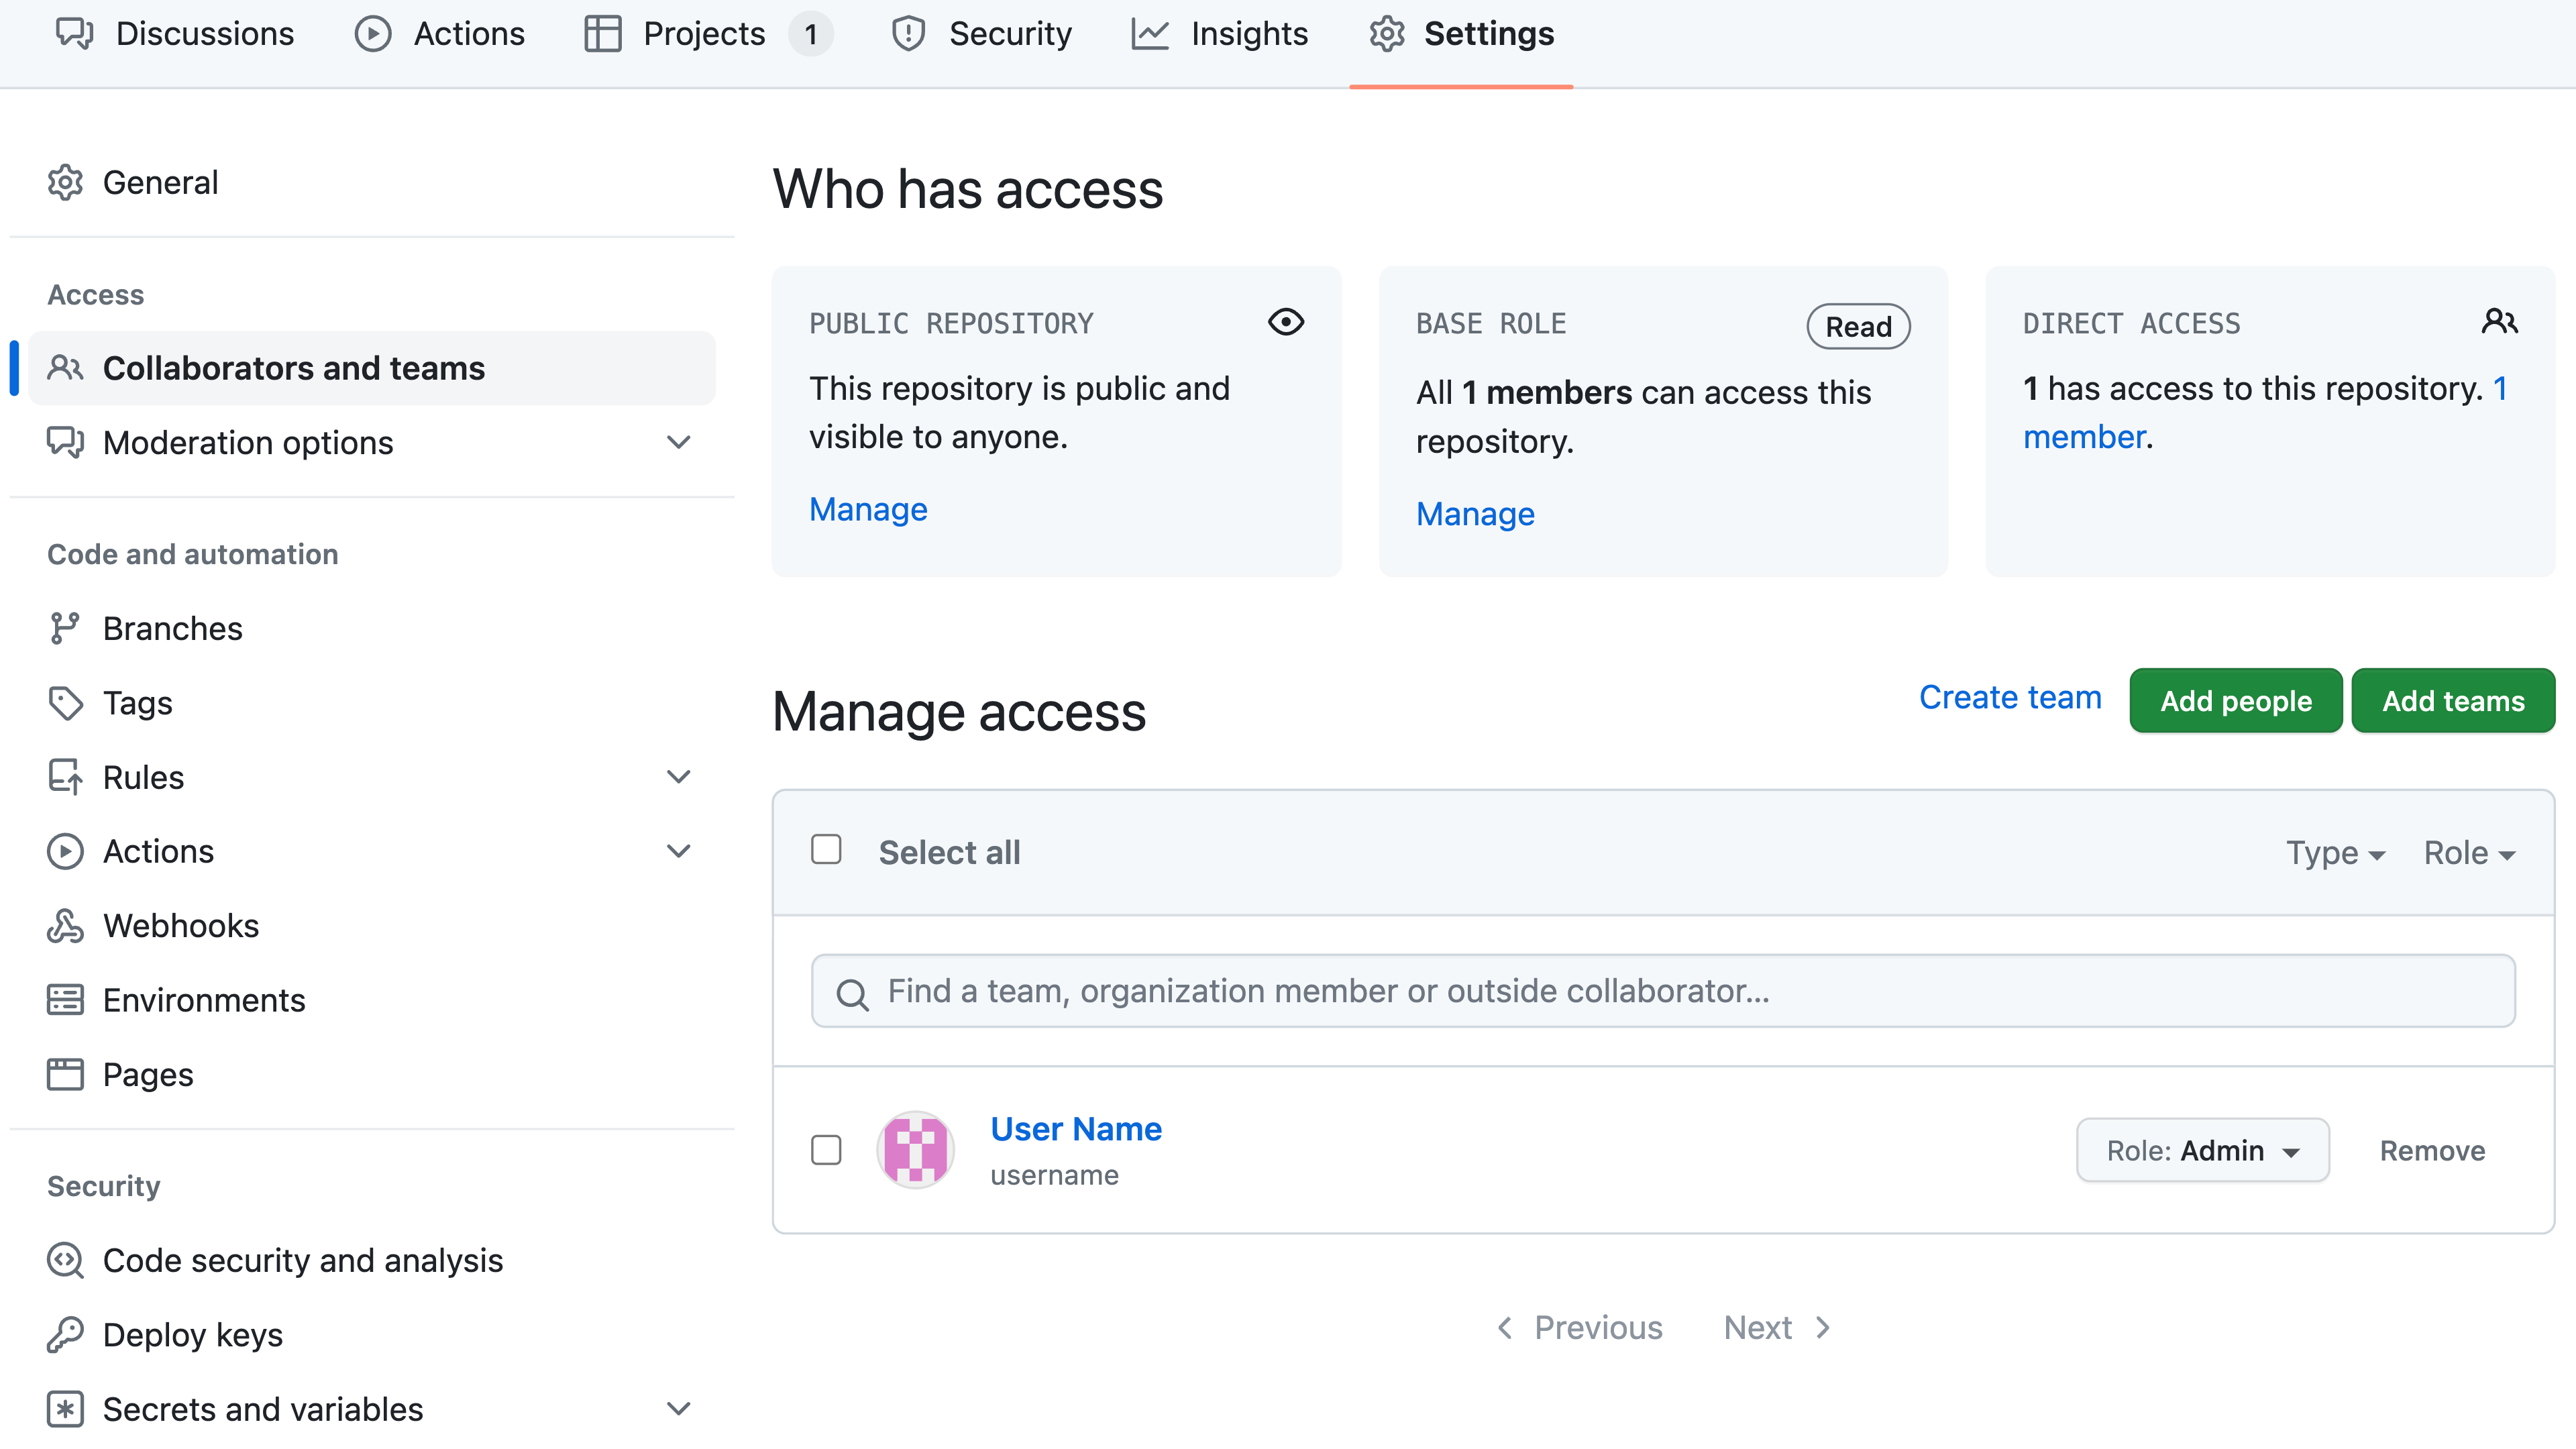
Task: Click the Environments server icon
Action: tap(65, 1000)
